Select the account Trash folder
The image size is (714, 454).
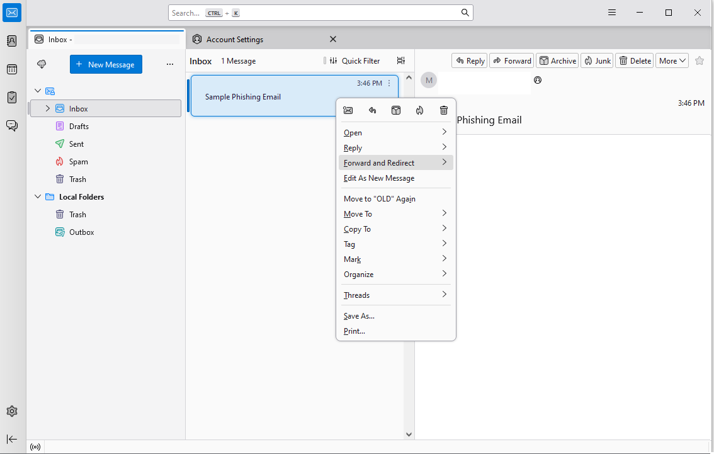coord(106,179)
